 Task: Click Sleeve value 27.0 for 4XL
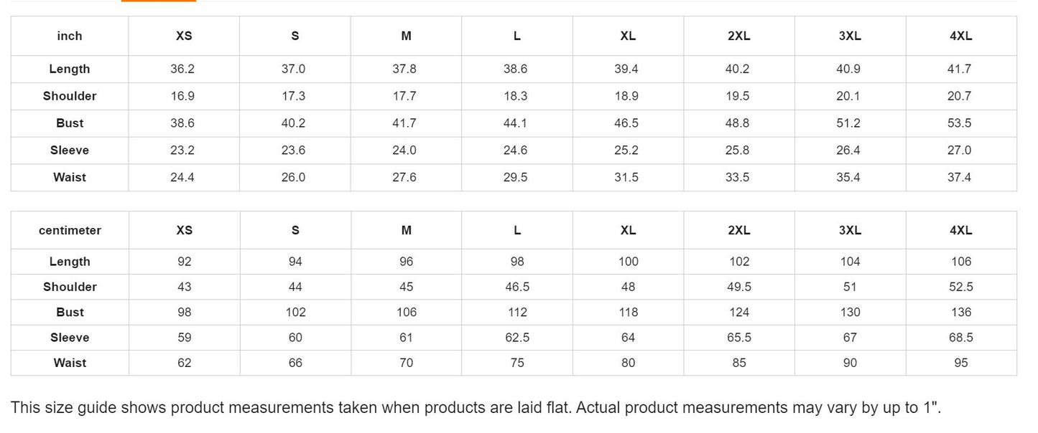960,150
